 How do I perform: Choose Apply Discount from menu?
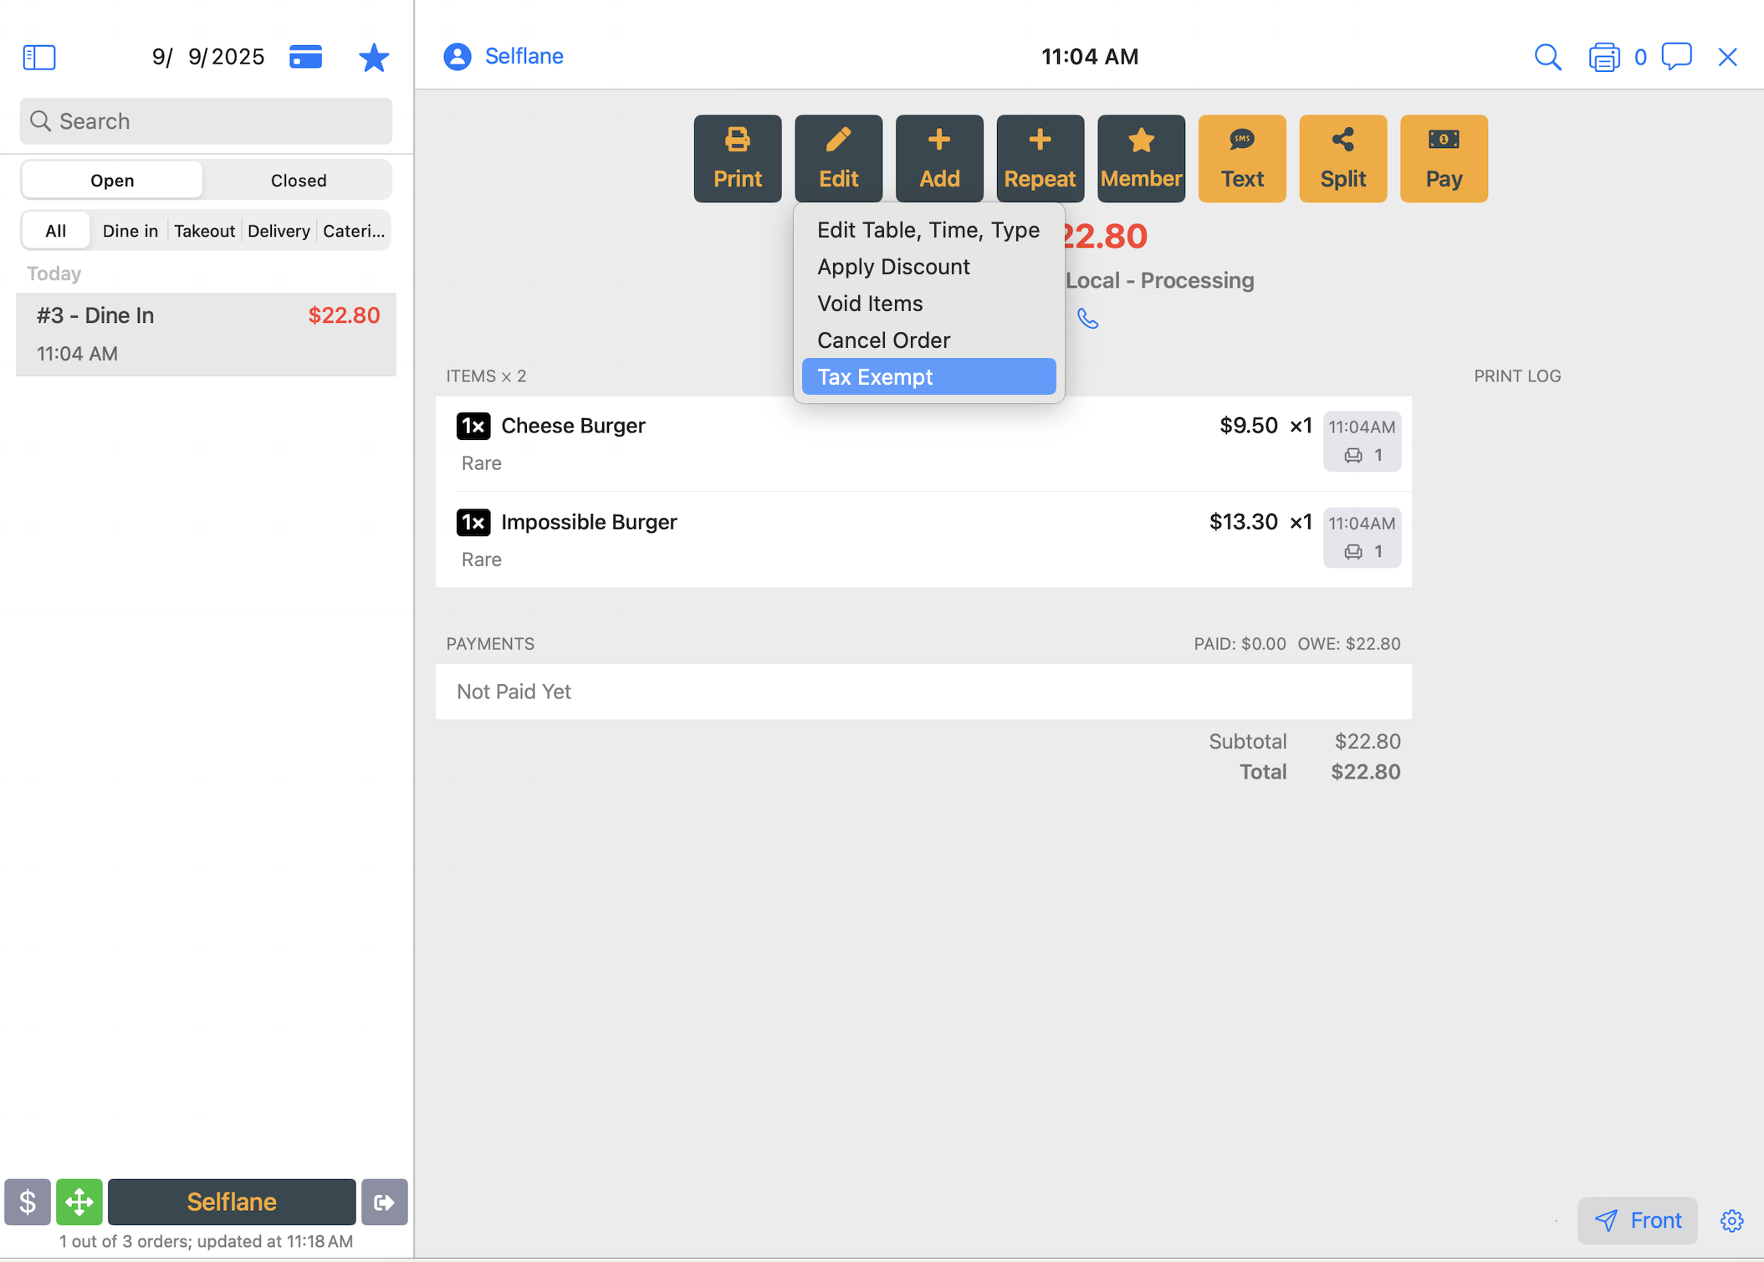coord(893,266)
